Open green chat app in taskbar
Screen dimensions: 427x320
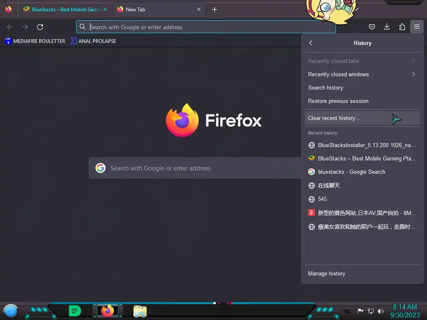(75, 311)
